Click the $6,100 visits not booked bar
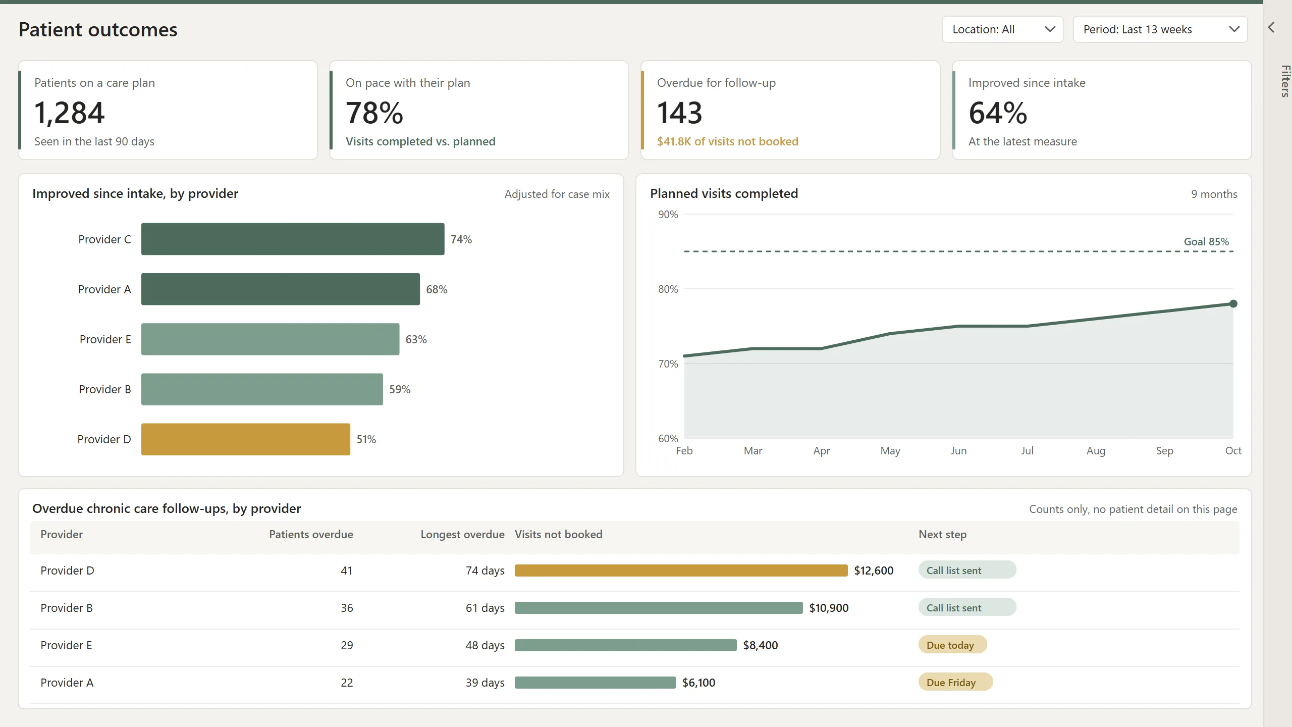Screen dimensions: 1292x727 click(595, 683)
